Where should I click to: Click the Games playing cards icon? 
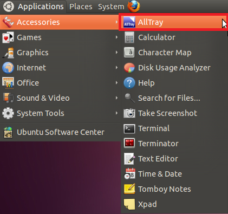[x=8, y=37]
